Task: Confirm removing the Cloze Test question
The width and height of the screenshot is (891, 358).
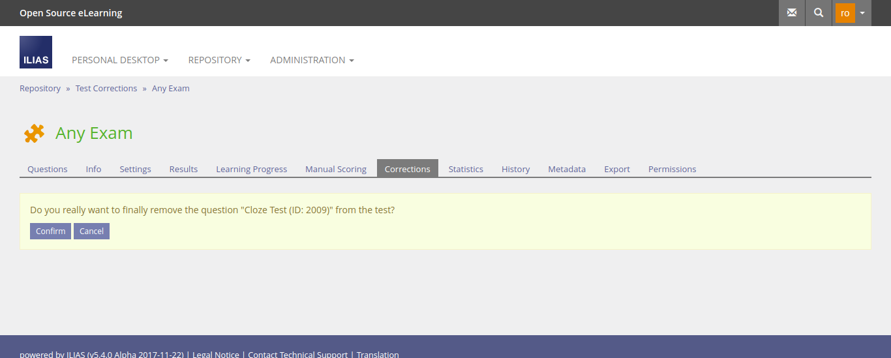Action: [50, 231]
